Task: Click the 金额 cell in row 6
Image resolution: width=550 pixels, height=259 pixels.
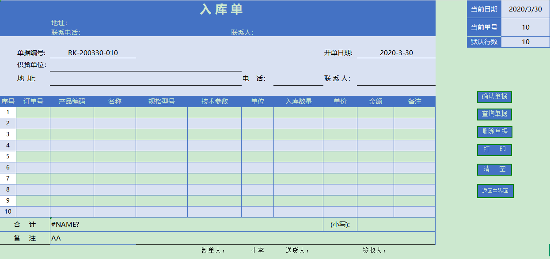Action: (376, 168)
